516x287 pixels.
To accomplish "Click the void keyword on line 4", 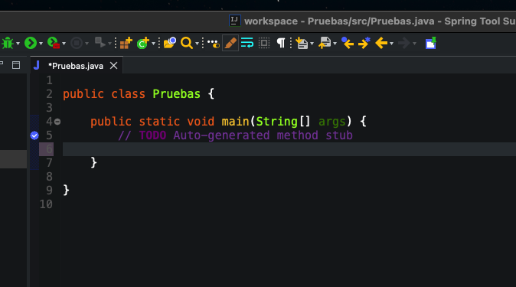I will click(x=201, y=122).
